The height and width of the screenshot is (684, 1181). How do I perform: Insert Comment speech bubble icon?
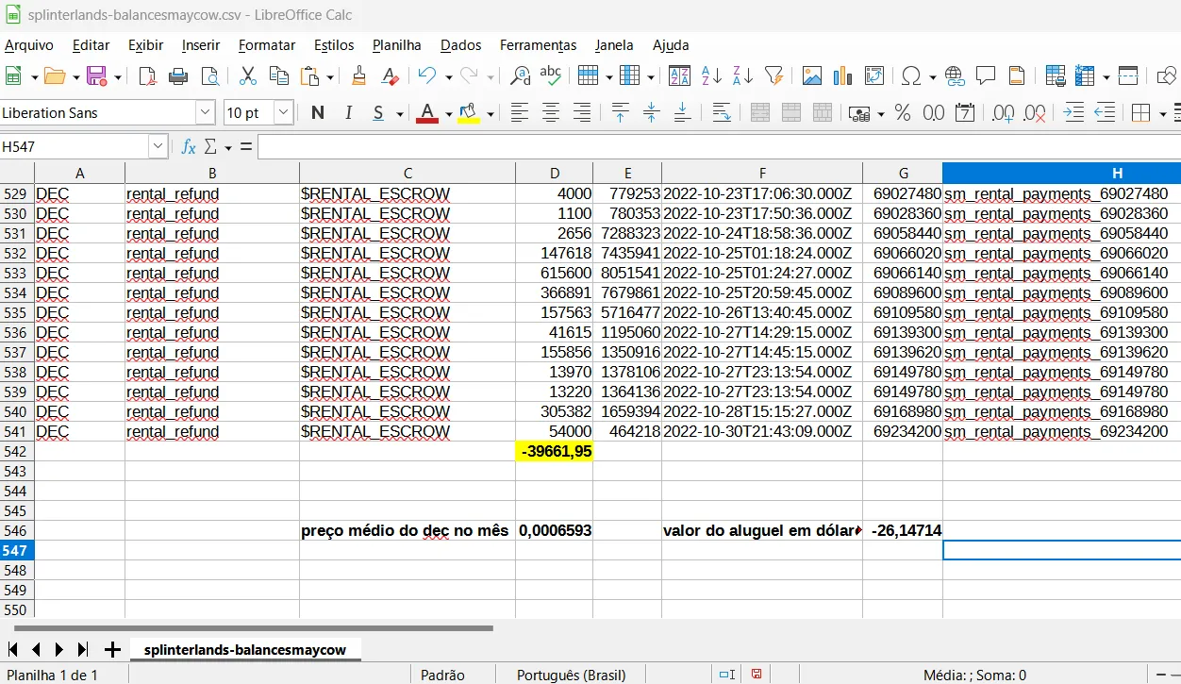click(986, 76)
